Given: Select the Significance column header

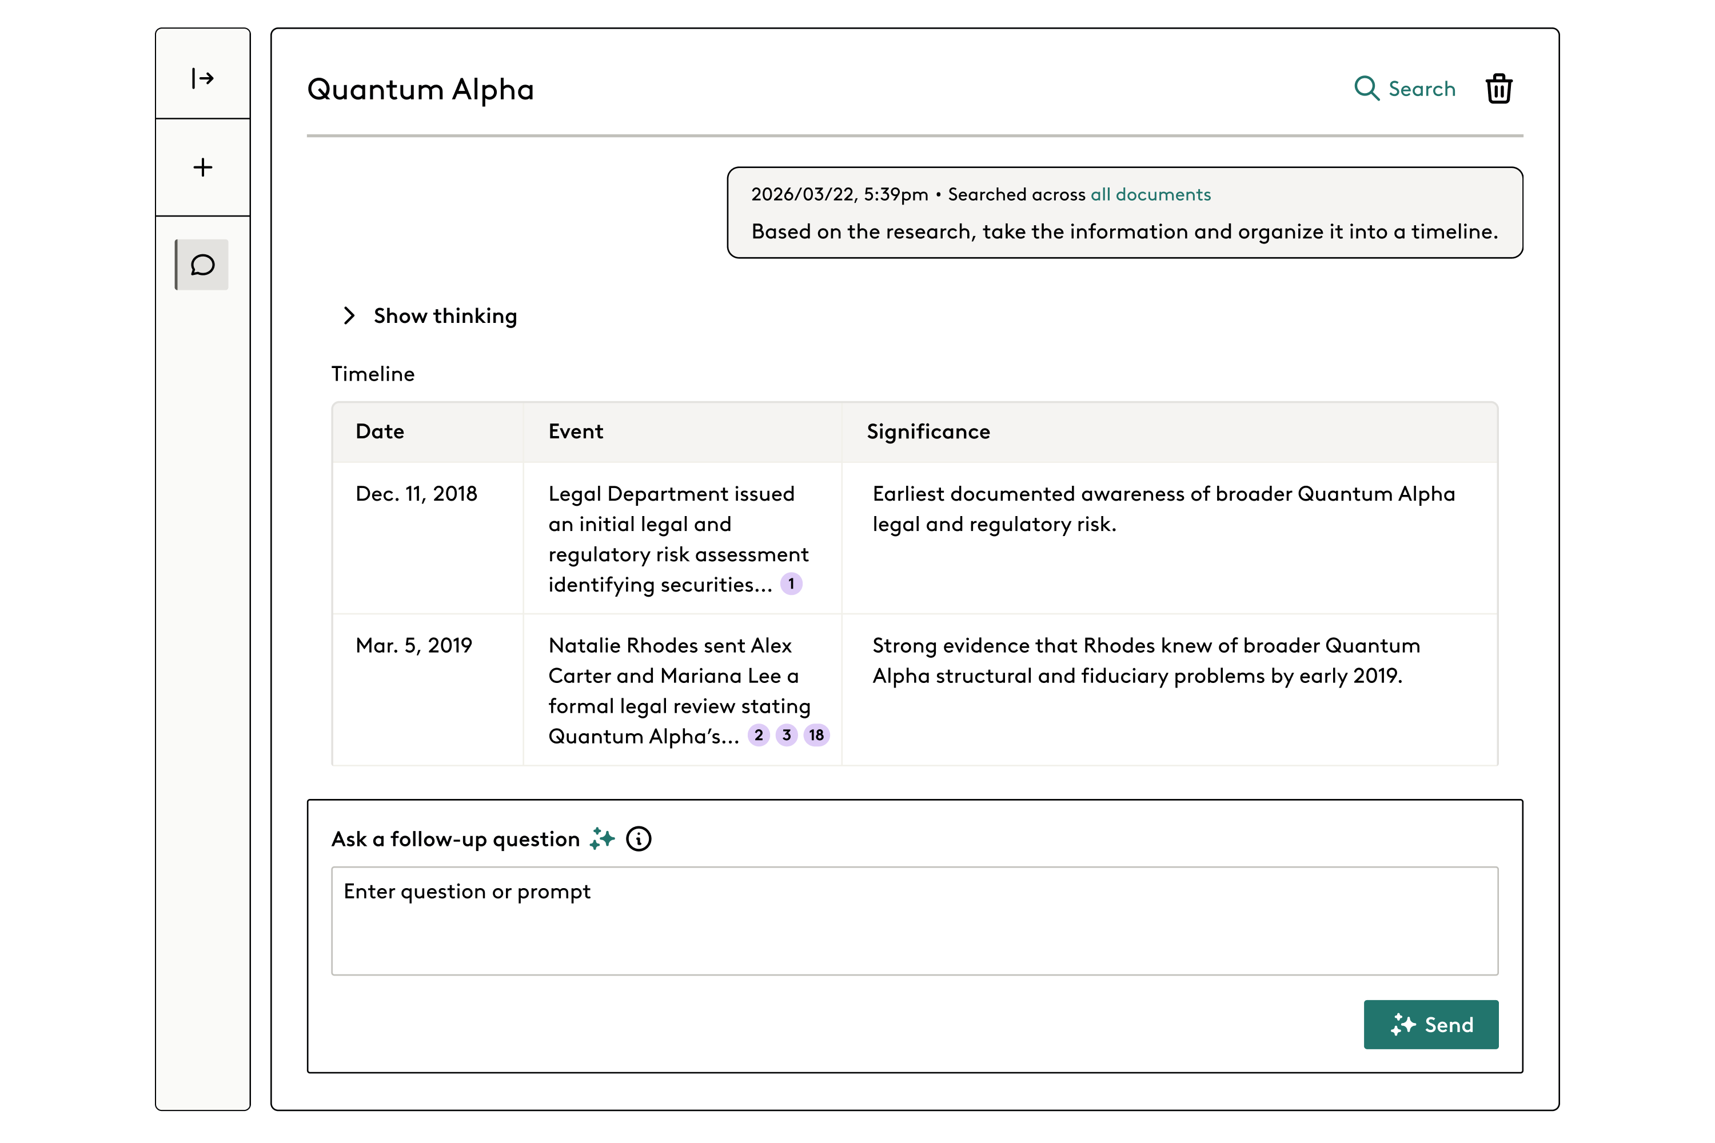Looking at the screenshot, I should pos(928,431).
